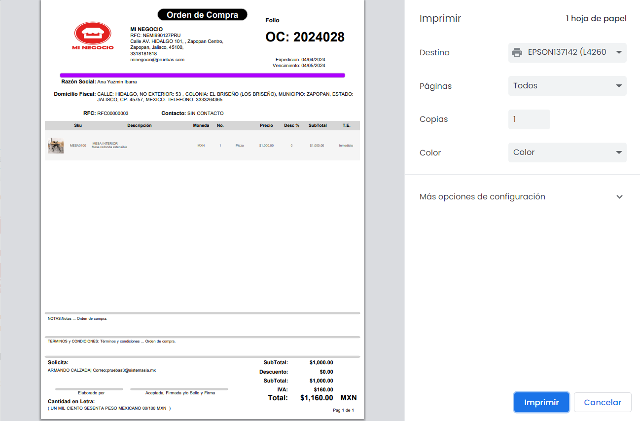Expand Más opciones de configuración
640x421 pixels.
coord(482,196)
